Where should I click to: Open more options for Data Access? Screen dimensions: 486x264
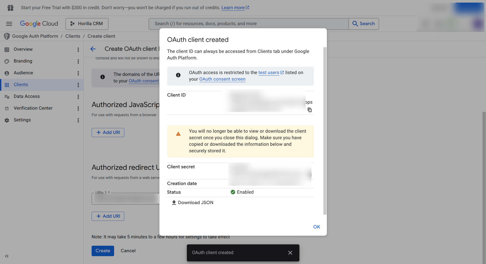(x=78, y=97)
